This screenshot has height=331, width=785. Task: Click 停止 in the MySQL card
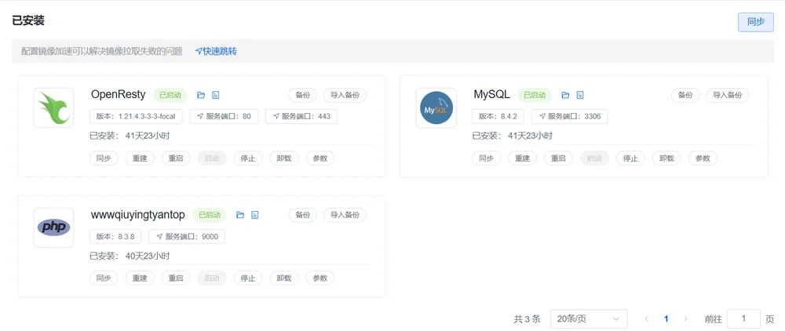(x=630, y=158)
